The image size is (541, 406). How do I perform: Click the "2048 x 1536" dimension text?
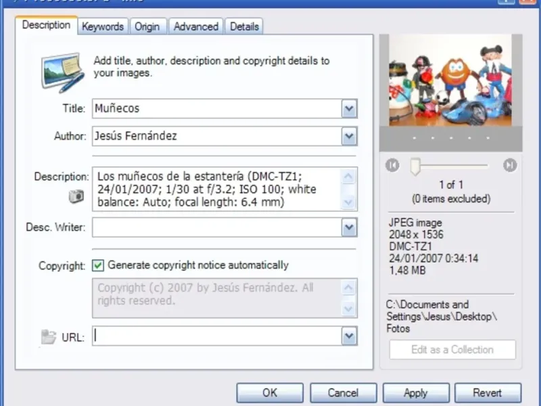(416, 235)
